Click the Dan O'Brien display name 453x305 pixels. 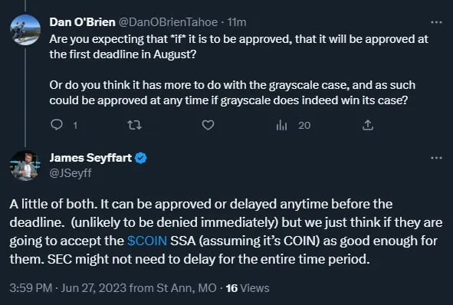coord(82,22)
